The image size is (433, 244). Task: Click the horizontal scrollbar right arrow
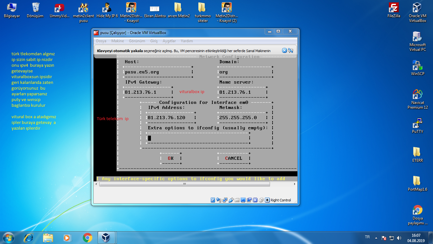pyautogui.click(x=294, y=184)
